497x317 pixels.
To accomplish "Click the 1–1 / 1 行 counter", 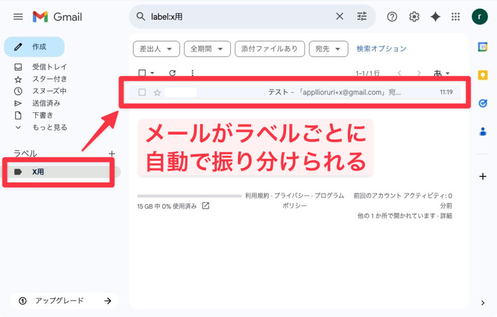I will click(368, 73).
